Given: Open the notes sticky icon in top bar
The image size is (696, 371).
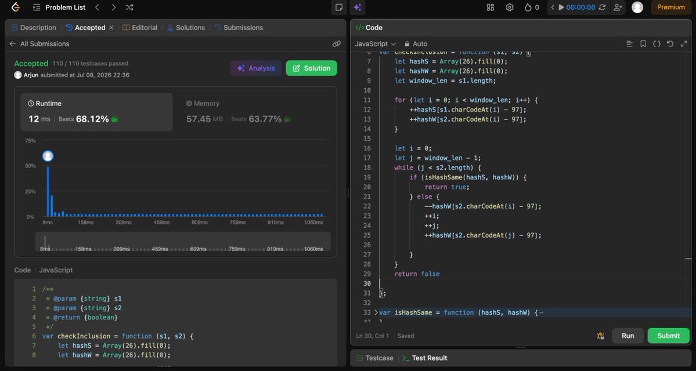Looking at the screenshot, I should (x=338, y=7).
